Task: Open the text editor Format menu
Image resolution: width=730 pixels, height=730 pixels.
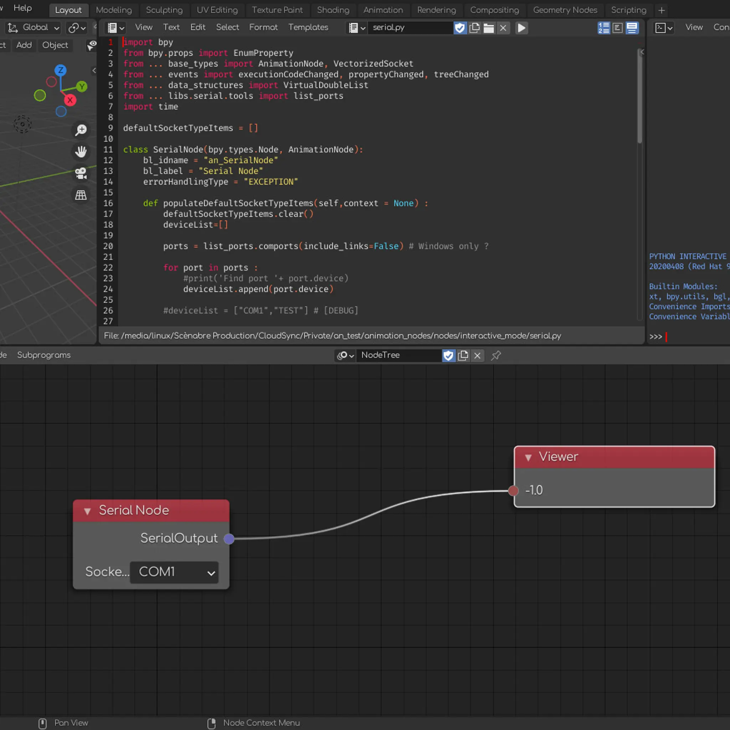Action: tap(263, 27)
